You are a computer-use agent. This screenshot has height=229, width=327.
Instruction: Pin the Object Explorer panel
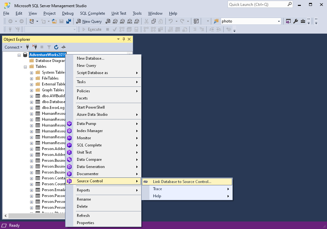click(124, 39)
